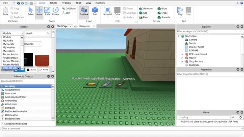244x137 pixels.
Task: Toggle Select inserted object checkbox
Action: (2, 124)
